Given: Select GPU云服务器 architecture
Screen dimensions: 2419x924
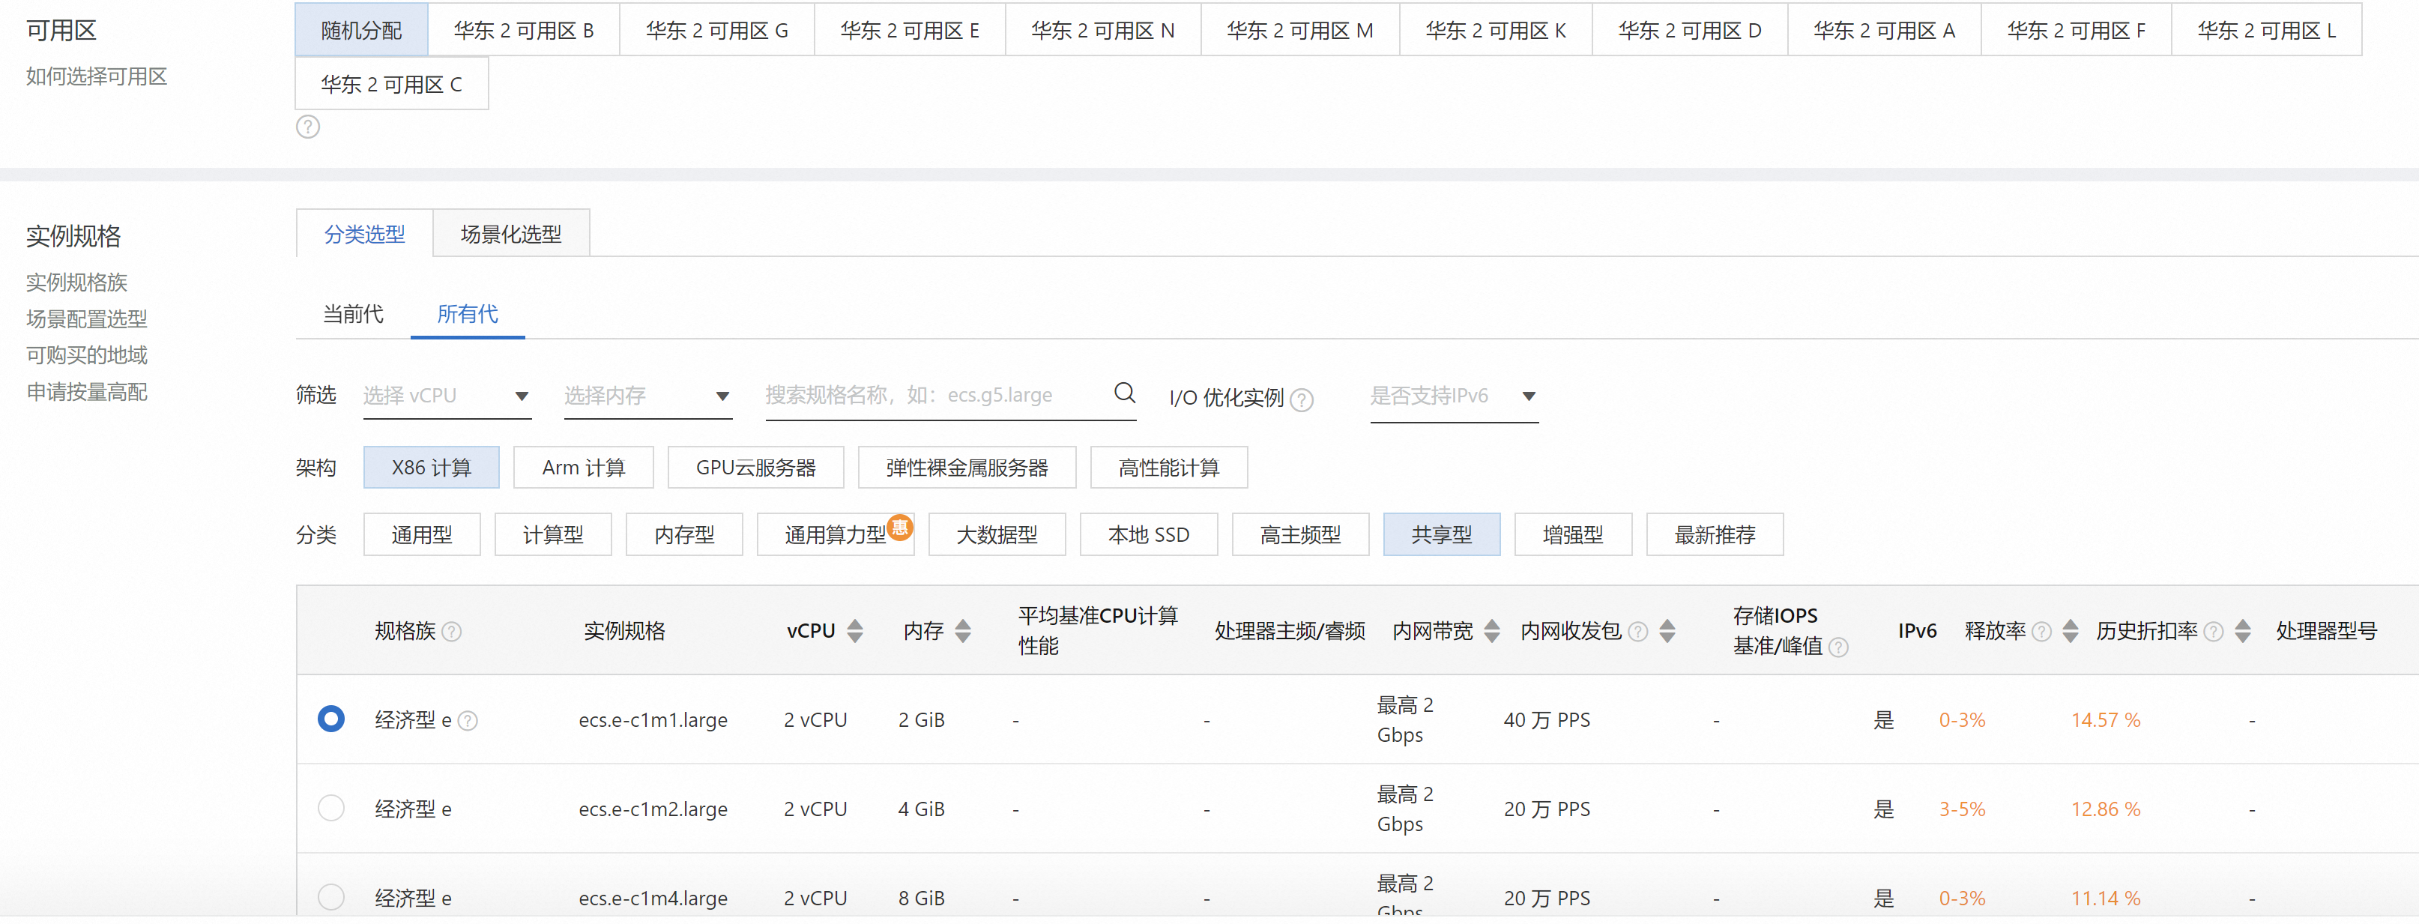Looking at the screenshot, I should pyautogui.click(x=756, y=468).
